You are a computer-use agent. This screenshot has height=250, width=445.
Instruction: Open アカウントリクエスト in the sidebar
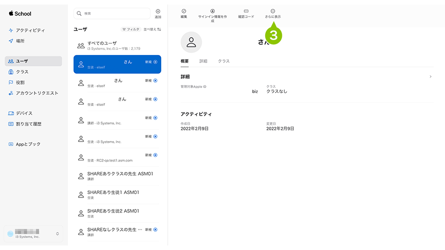(x=33, y=93)
